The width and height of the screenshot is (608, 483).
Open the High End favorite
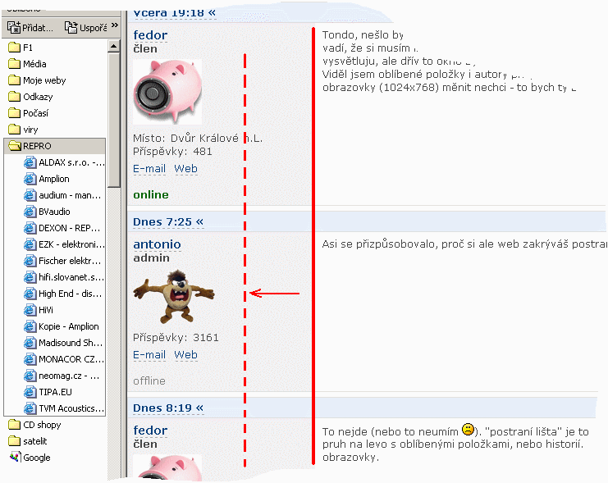tap(63, 294)
